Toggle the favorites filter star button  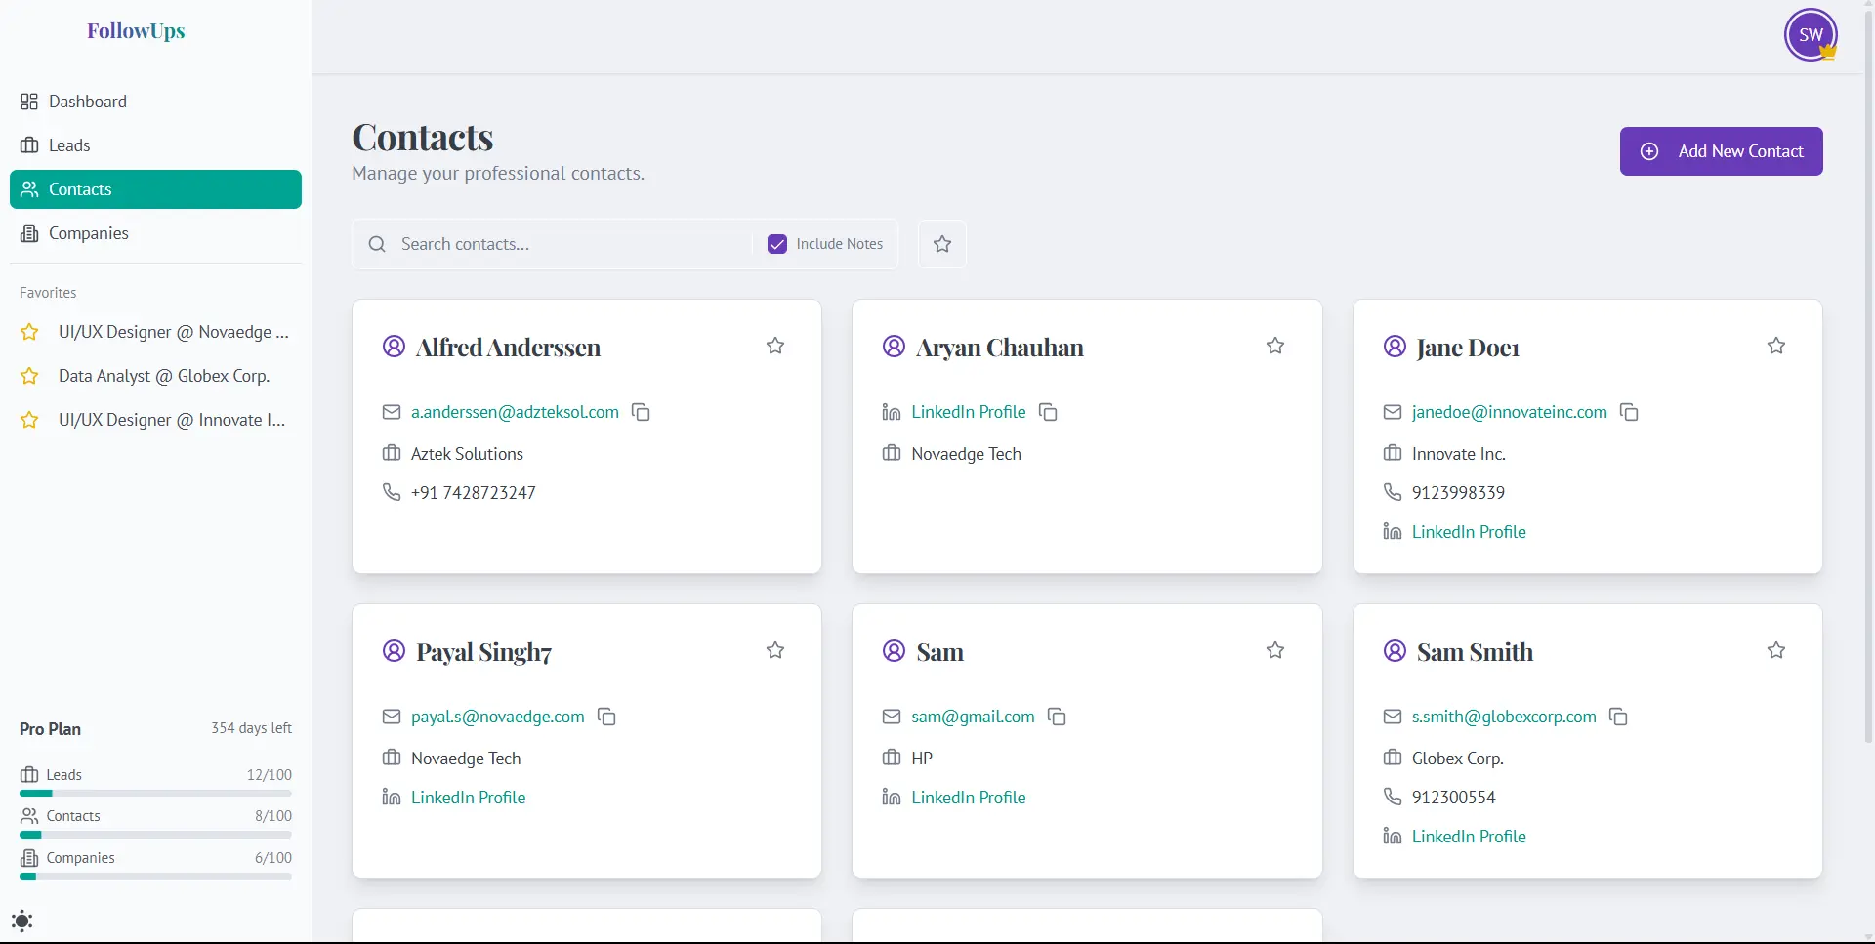(942, 244)
